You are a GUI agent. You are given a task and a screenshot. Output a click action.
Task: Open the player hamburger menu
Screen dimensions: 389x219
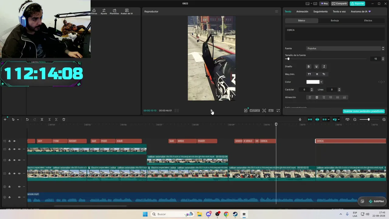(276, 12)
